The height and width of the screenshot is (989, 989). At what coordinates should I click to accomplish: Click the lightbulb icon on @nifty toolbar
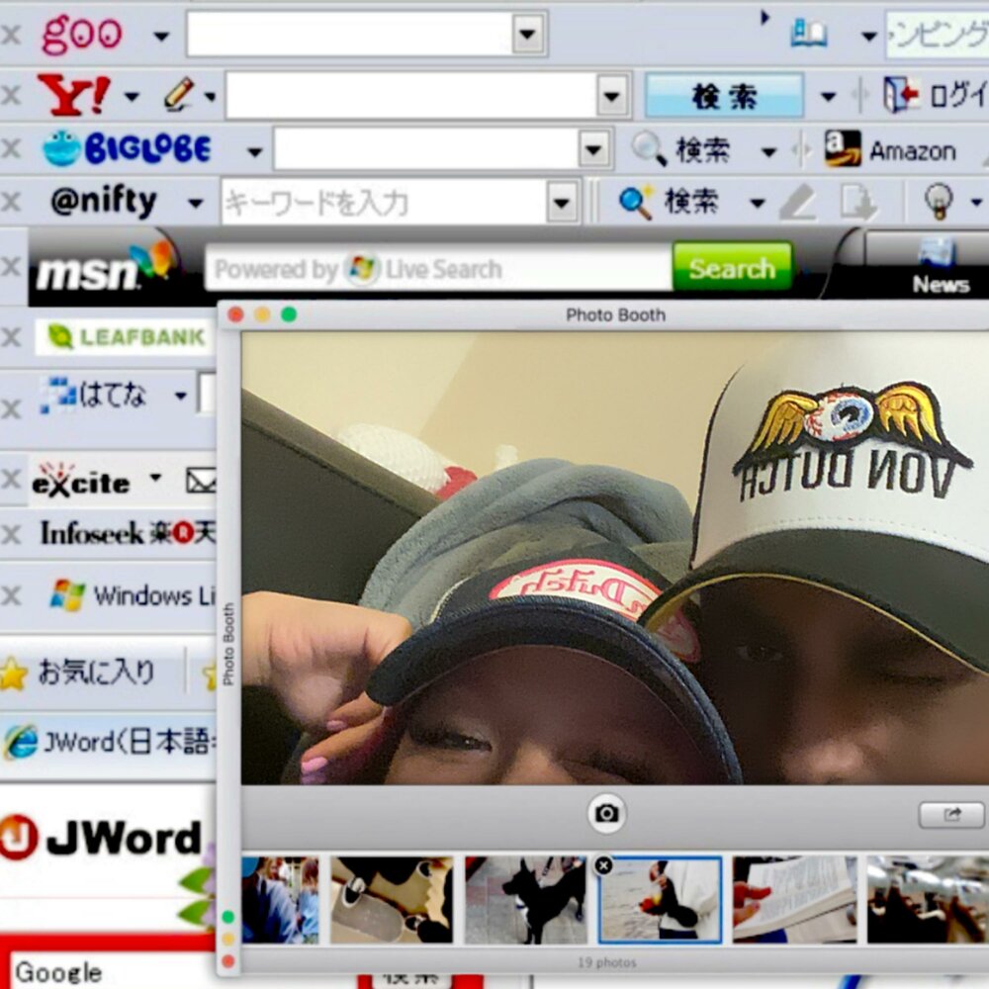938,201
